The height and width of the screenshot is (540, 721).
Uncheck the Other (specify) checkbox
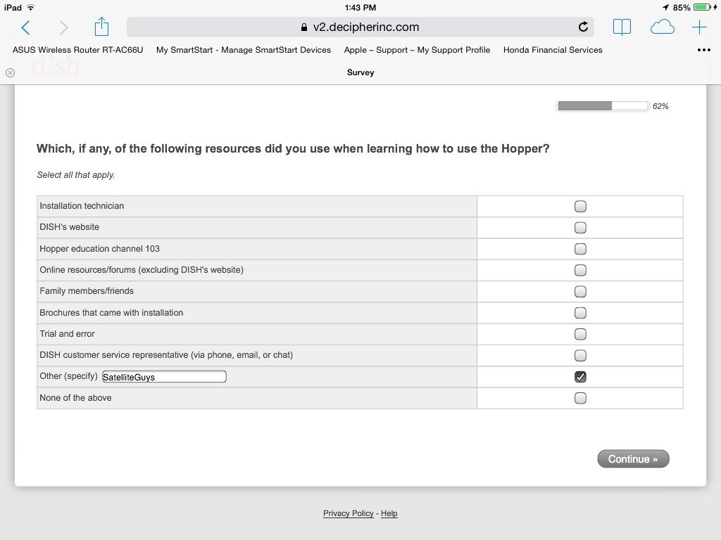pyautogui.click(x=580, y=377)
